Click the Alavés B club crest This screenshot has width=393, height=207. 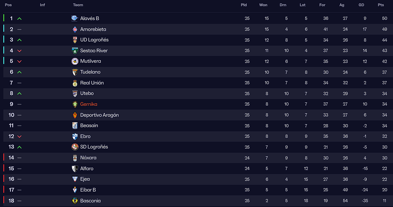coord(75,18)
